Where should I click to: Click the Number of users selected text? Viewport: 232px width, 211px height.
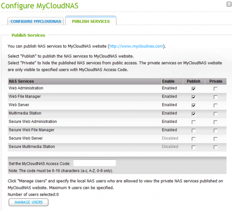pyautogui.click(x=33, y=195)
